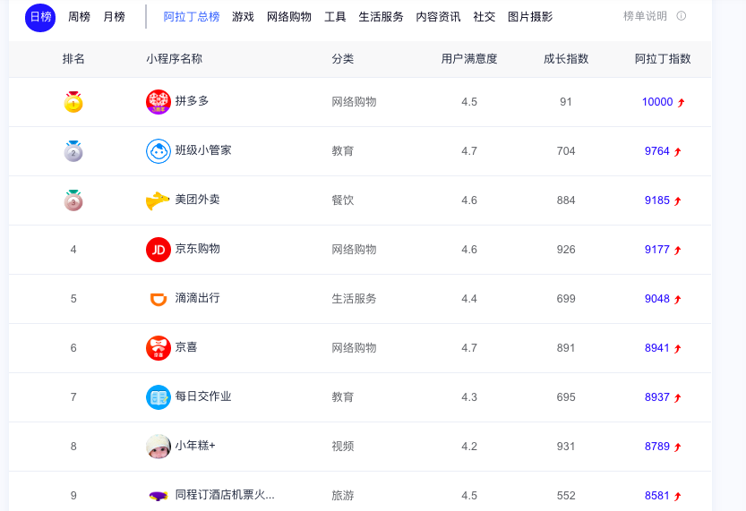Image resolution: width=746 pixels, height=511 pixels.
Task: Click the info icon beside 榜单说明
Action: point(682,16)
